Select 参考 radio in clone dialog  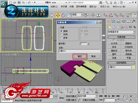point(61,38)
